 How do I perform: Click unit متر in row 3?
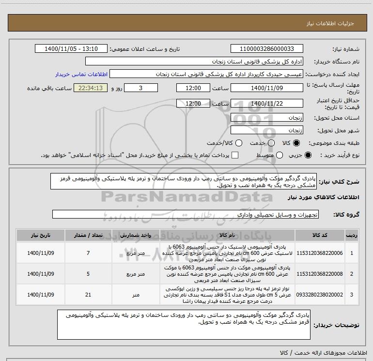tap(136, 295)
